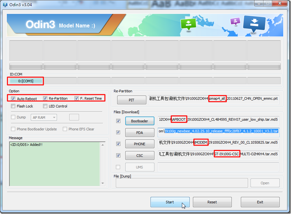Uncheck the CSC file checkbox

point(118,155)
